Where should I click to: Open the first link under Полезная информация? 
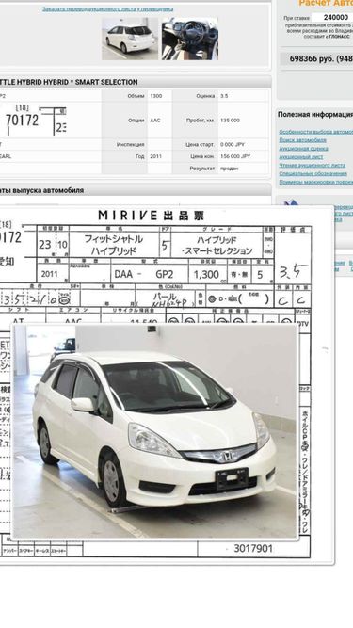click(x=315, y=132)
